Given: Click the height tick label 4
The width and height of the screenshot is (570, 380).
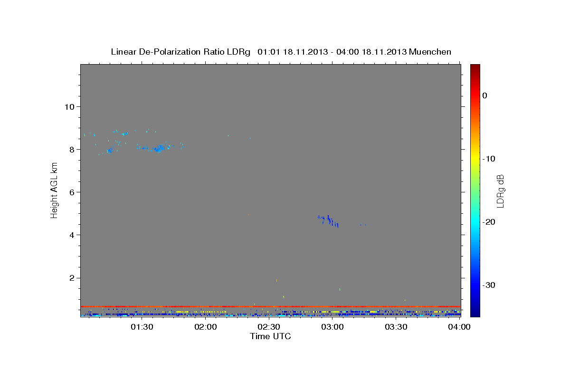Looking at the screenshot, I should pos(71,235).
